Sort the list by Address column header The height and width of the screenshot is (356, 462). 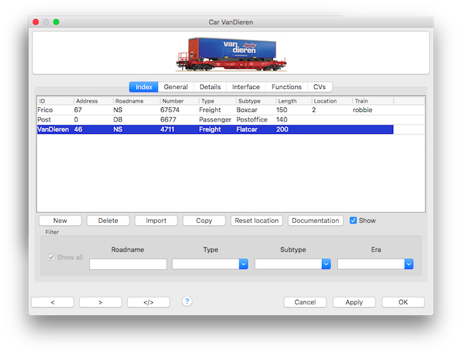click(x=93, y=101)
